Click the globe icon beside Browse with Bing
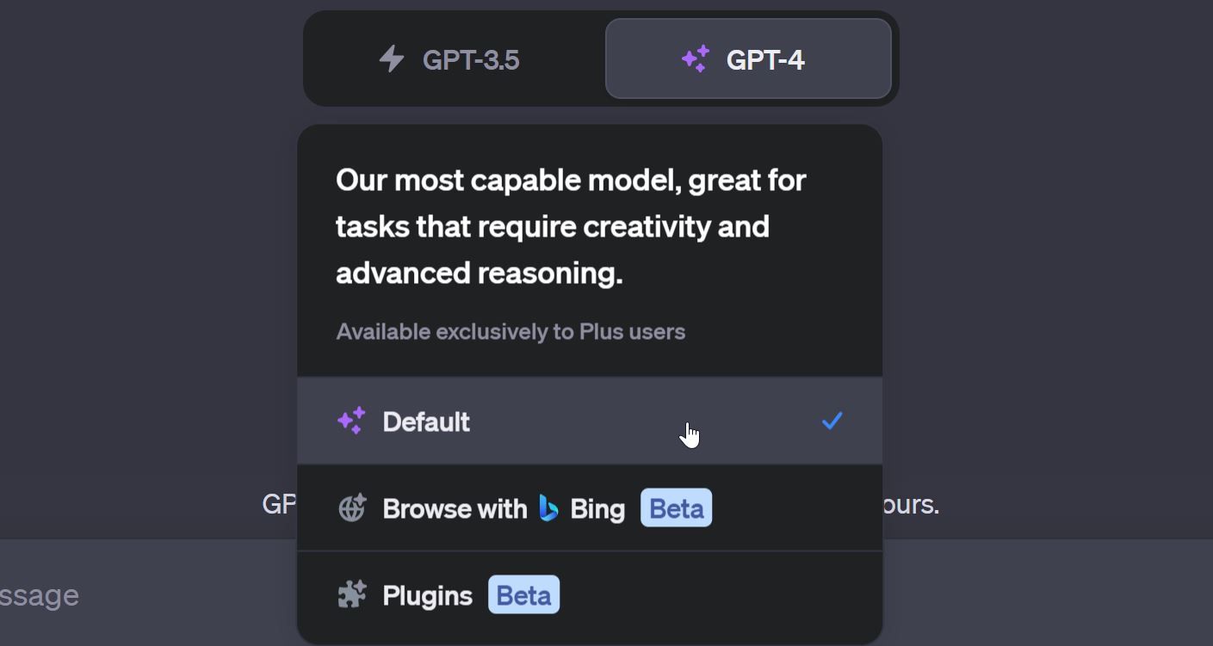The height and width of the screenshot is (646, 1213). pyautogui.click(x=353, y=508)
